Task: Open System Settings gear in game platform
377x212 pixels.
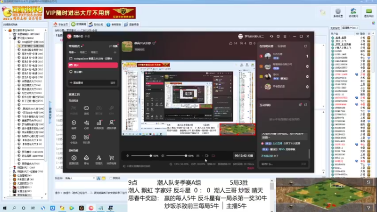Action: coord(338,13)
